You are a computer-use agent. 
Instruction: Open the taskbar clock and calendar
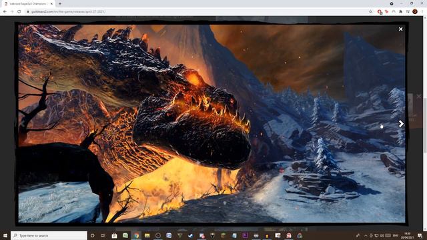(408, 235)
